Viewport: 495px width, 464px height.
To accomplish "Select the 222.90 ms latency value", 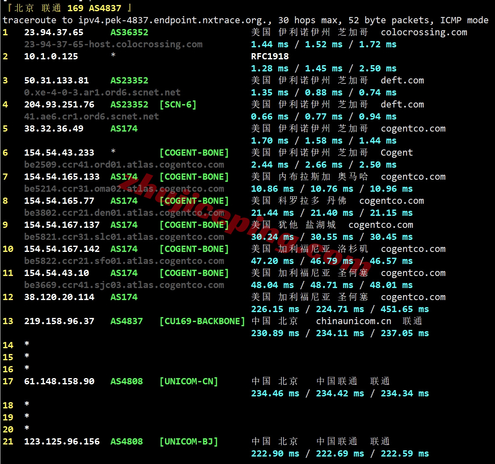I will (x=275, y=454).
